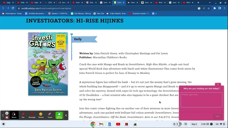228x128 pixels.
Task: Open Channel content - Y... bookmark
Action: click(x=139, y=14)
